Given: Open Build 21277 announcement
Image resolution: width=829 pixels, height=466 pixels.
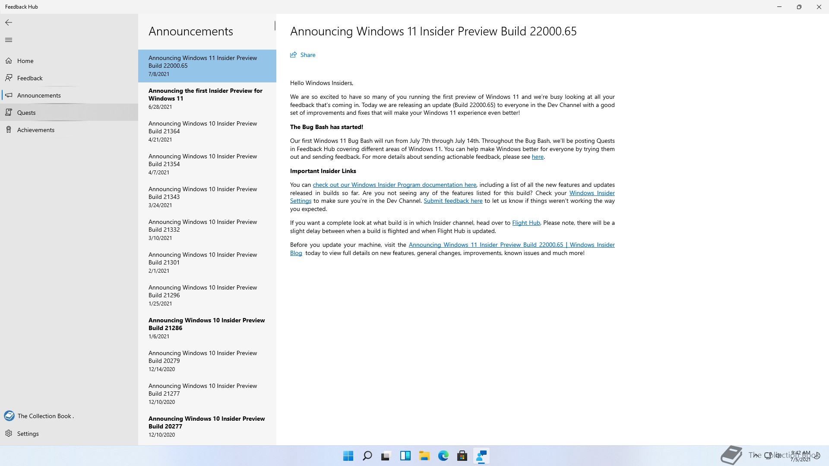Looking at the screenshot, I should (207, 394).
